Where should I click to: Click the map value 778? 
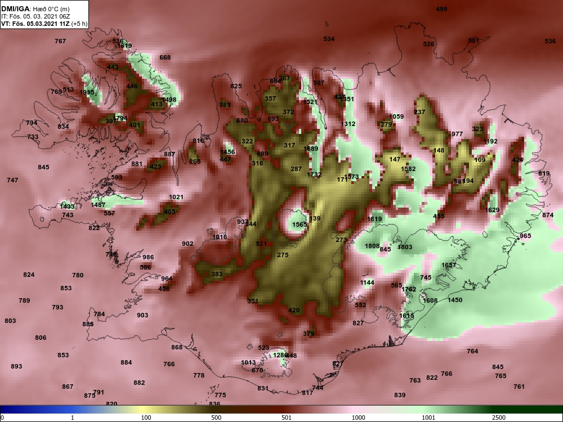(x=199, y=375)
